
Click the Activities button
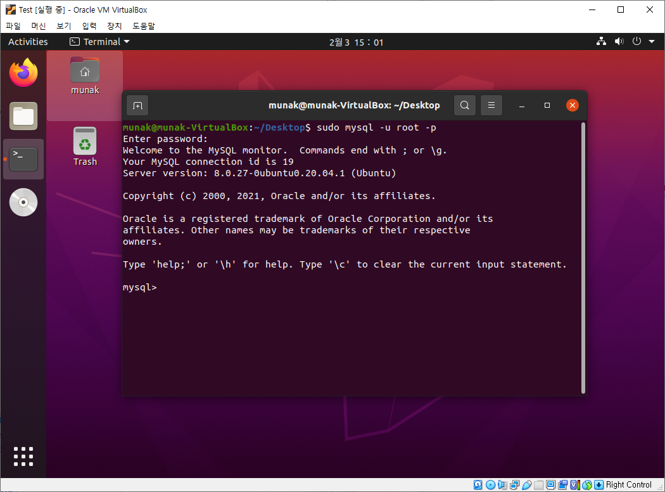[x=28, y=42]
